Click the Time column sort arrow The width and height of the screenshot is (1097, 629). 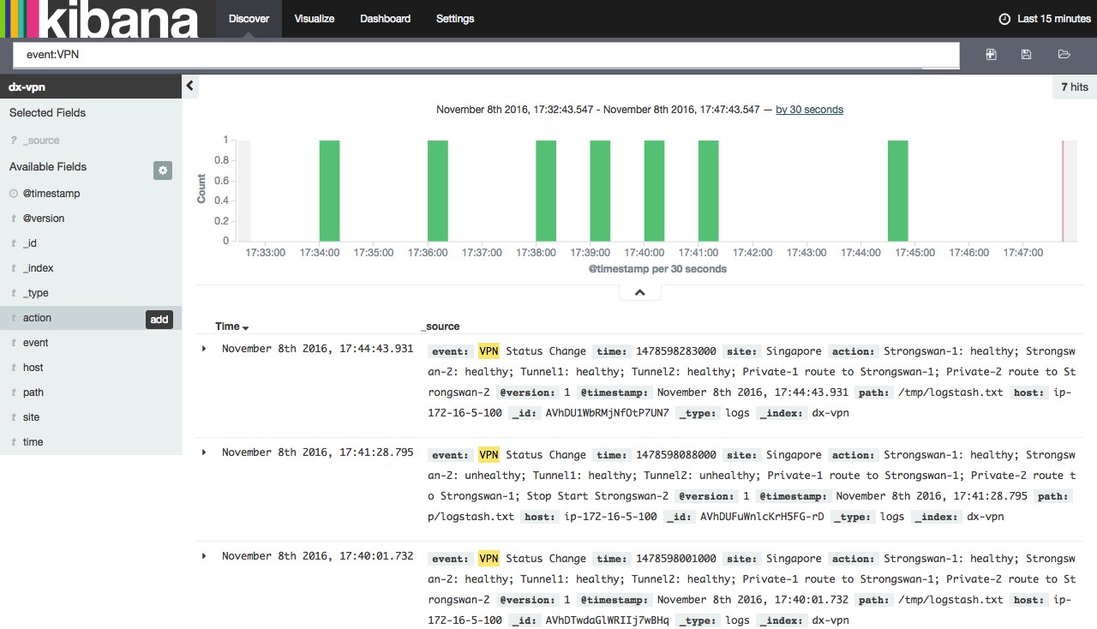point(246,328)
